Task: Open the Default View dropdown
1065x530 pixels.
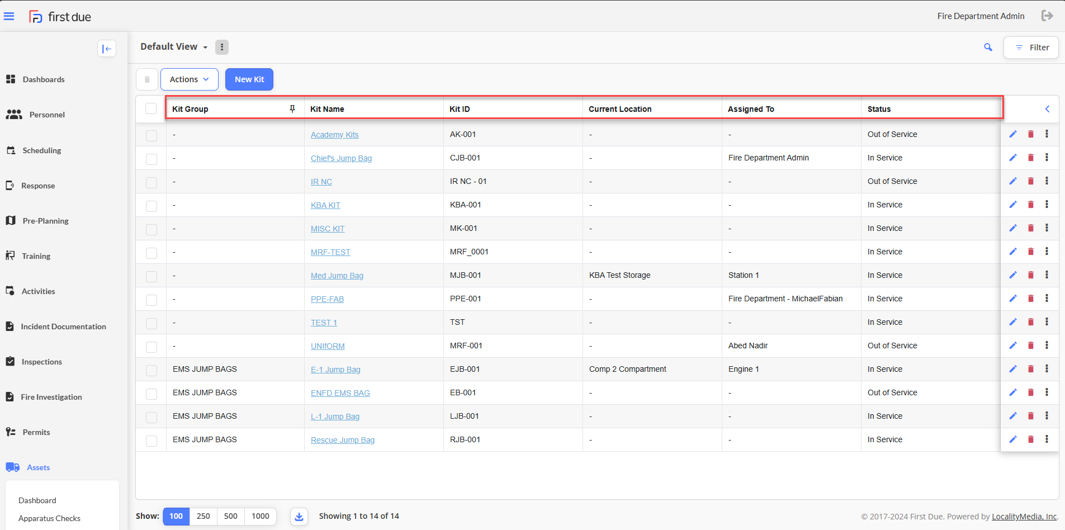Action: tap(174, 47)
